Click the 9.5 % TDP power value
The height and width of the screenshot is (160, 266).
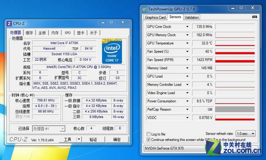pos(202,101)
